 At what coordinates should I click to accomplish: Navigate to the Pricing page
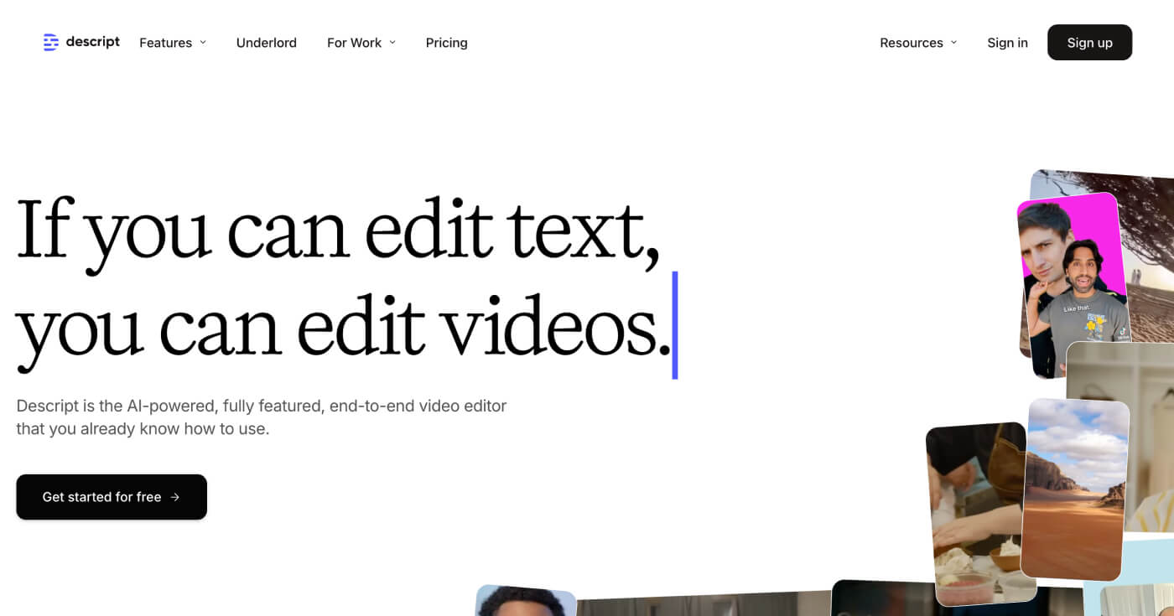[x=446, y=43]
